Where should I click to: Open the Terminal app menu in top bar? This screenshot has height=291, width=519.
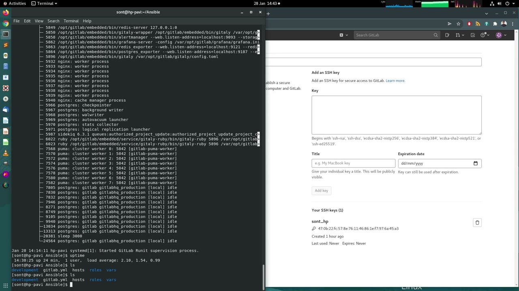pos(45,3)
